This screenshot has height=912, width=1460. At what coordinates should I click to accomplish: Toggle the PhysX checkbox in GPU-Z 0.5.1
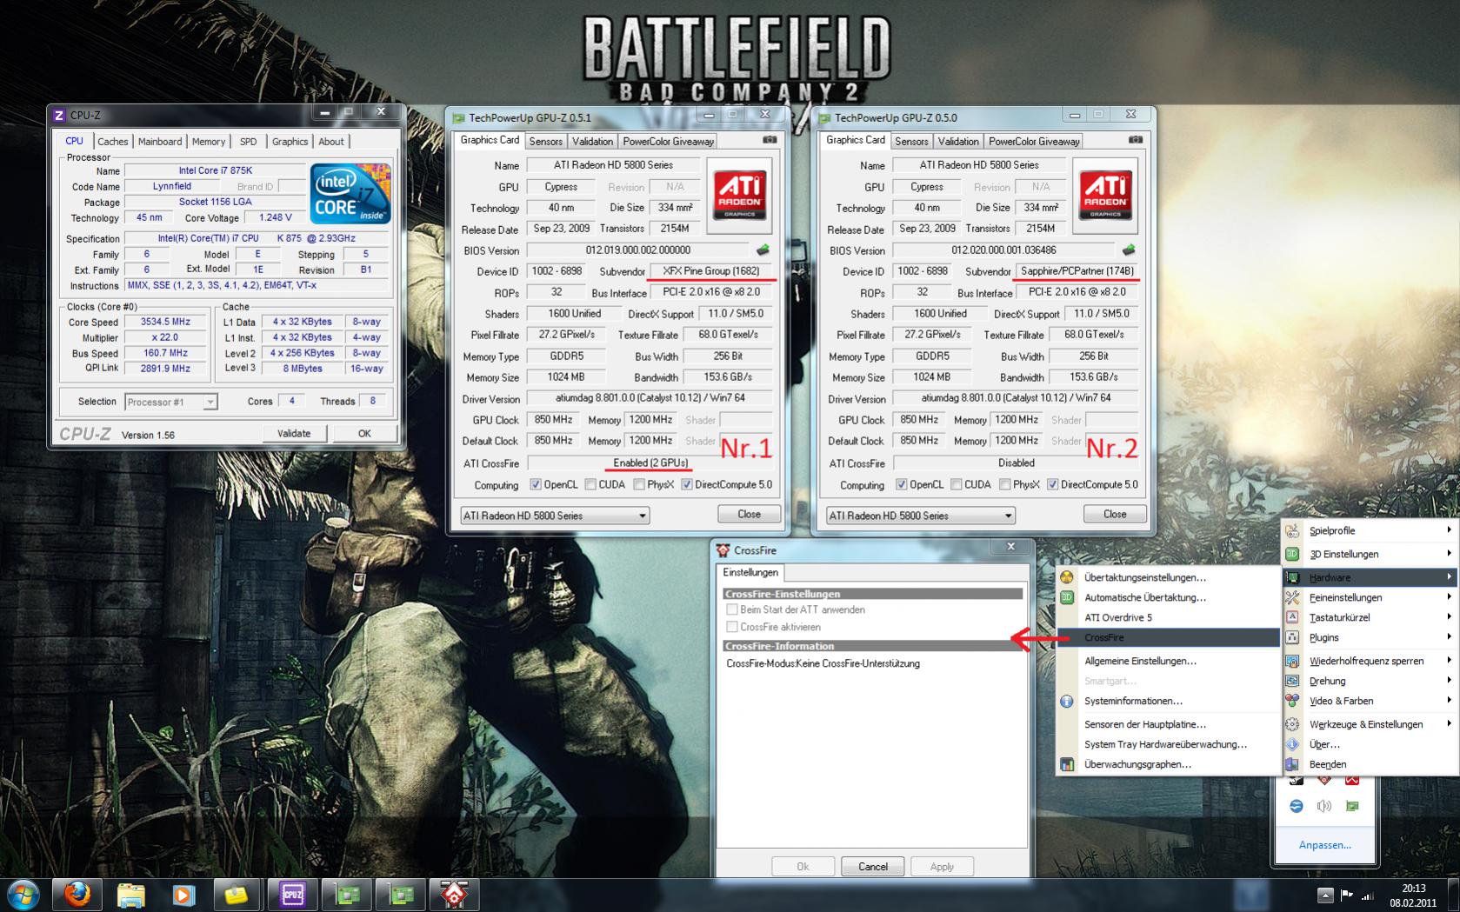click(639, 485)
